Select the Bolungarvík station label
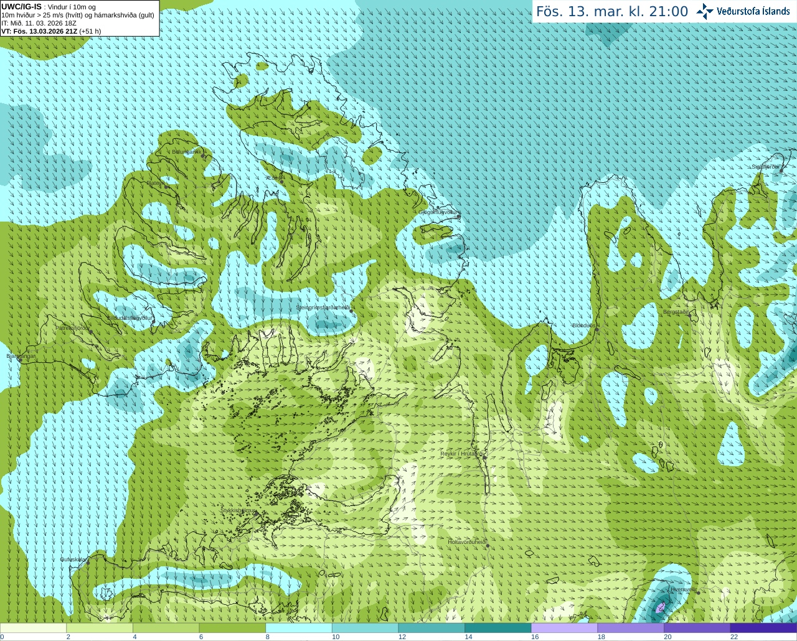Screen dimensions: 797x641 pyautogui.click(x=186, y=152)
